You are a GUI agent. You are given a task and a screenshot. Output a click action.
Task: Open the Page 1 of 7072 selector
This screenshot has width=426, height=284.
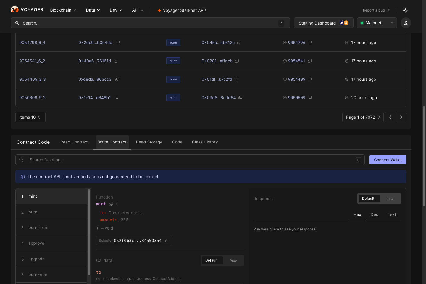point(363,117)
